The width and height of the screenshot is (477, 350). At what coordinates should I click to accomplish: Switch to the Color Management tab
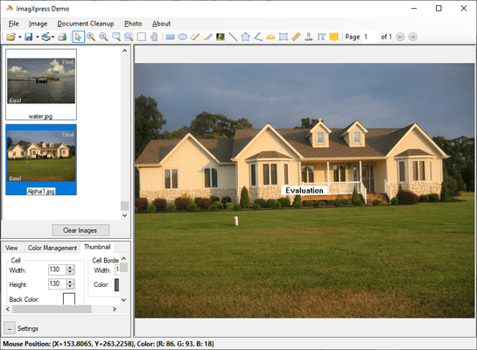[x=53, y=248]
